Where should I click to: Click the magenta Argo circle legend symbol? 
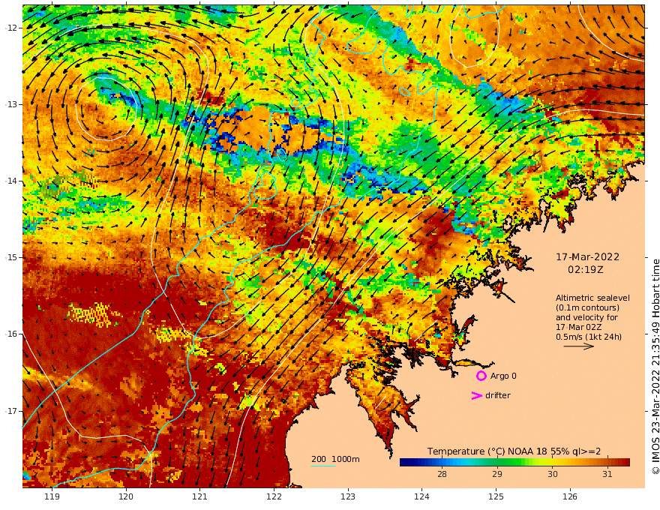tap(481, 376)
